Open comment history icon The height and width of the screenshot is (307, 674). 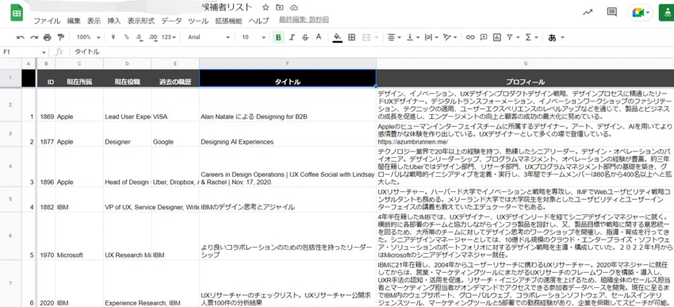[x=611, y=12]
